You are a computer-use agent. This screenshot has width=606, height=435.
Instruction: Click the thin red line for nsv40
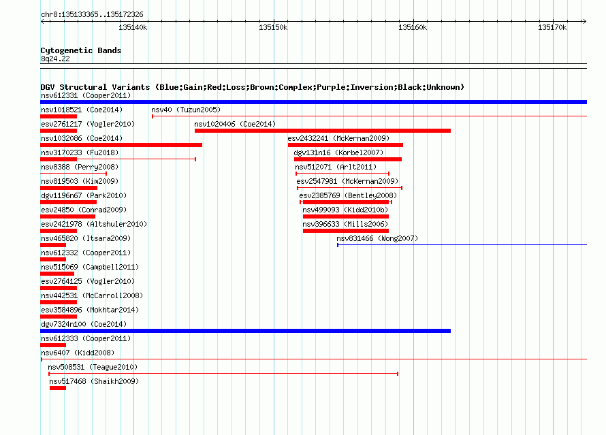coord(370,116)
